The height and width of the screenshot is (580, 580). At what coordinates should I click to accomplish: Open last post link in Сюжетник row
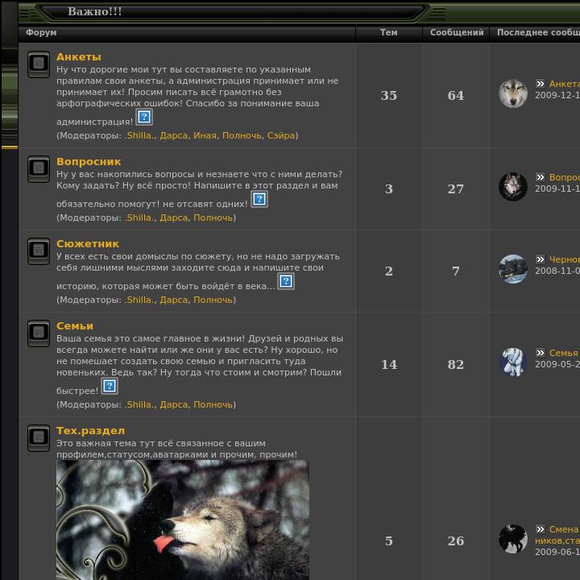tap(565, 259)
